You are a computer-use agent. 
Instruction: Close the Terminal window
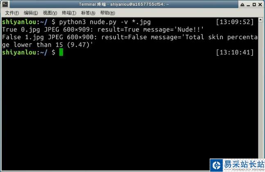pyautogui.click(x=260, y=4)
